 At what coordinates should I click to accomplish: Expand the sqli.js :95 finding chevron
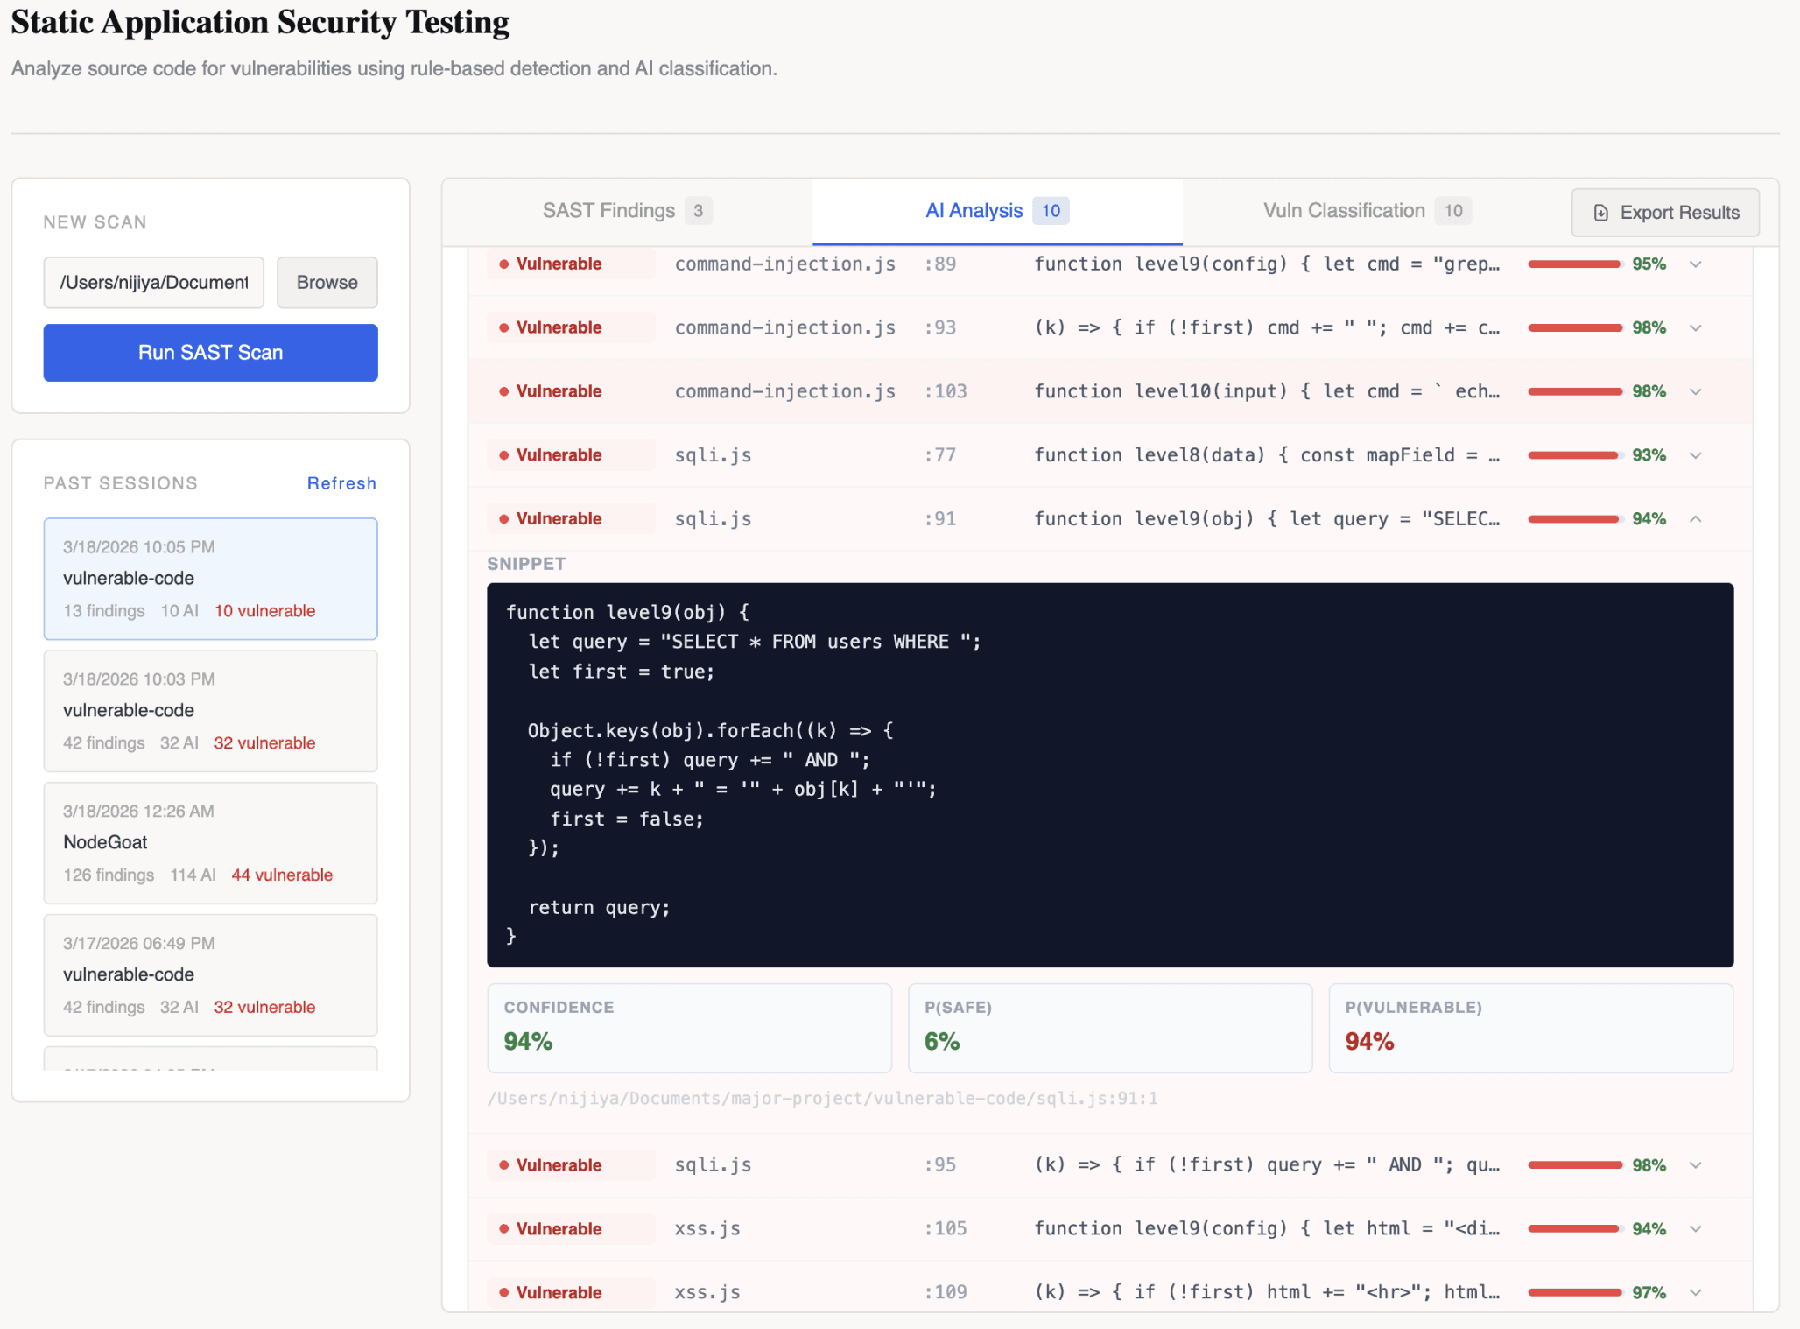pyautogui.click(x=1696, y=1165)
